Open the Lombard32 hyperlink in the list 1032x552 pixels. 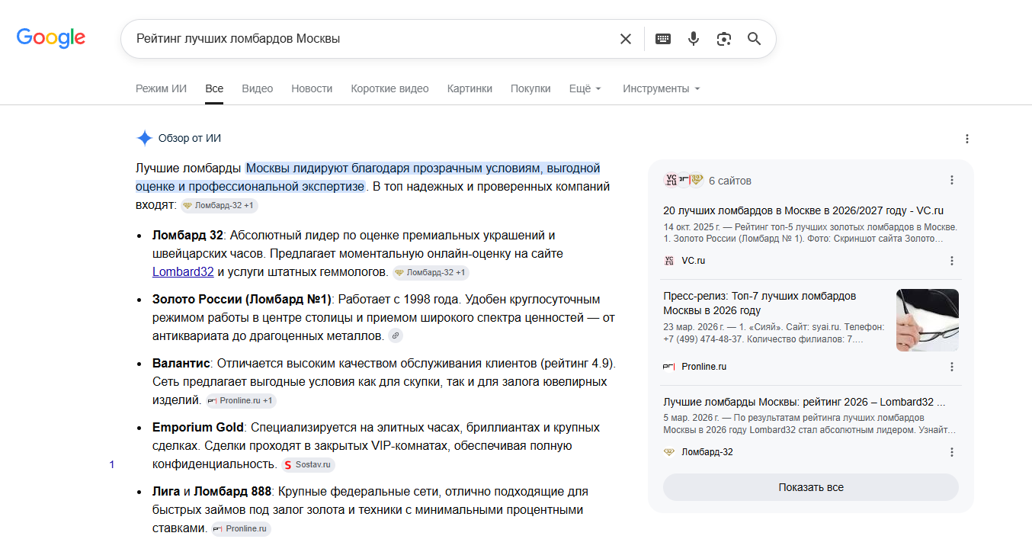[183, 271]
